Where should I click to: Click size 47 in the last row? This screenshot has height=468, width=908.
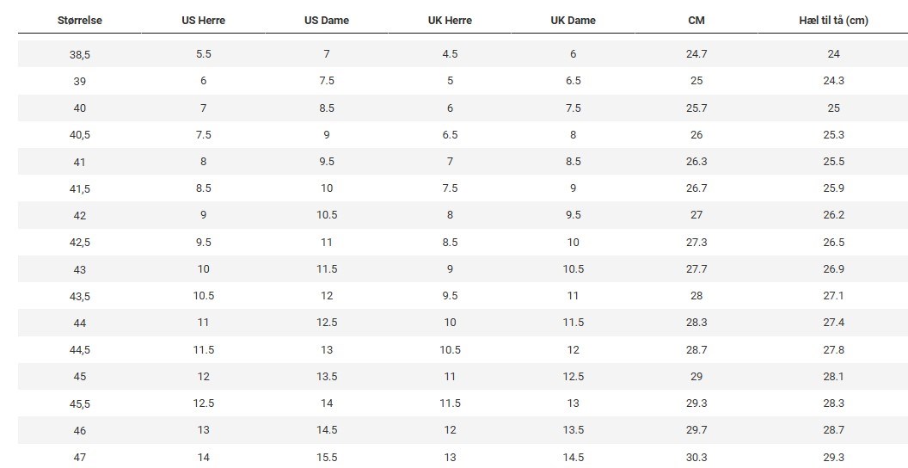pyautogui.click(x=80, y=457)
